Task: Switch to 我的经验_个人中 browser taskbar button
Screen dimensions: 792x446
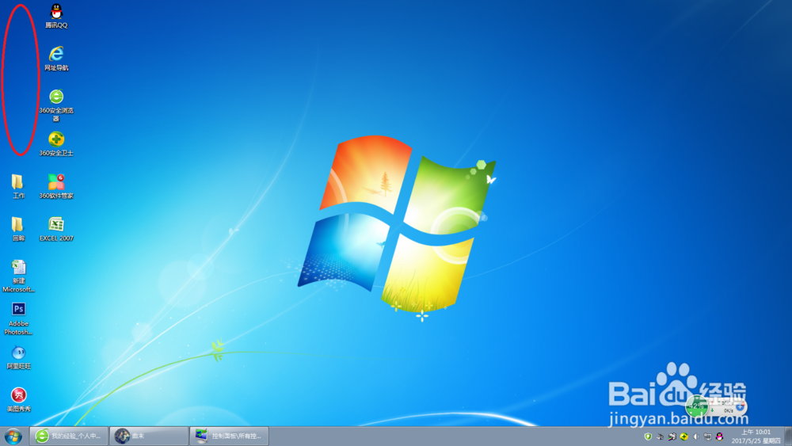Action: (x=69, y=436)
